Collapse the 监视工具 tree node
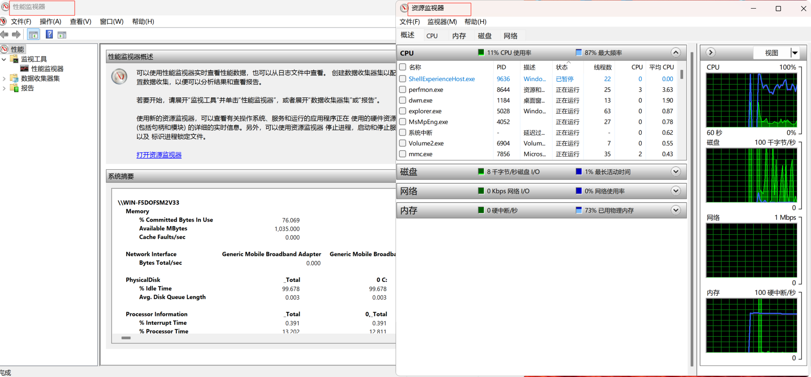811x377 pixels. [4, 59]
